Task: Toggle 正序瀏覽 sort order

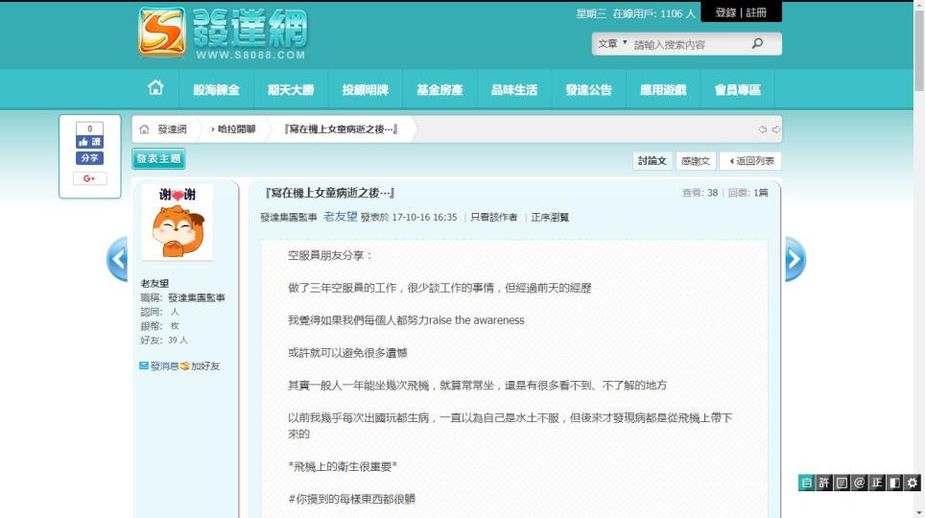Action: click(550, 218)
